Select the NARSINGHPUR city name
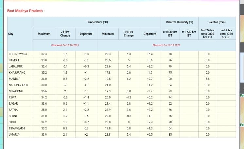This screenshot has width=244, height=149. pos(18,85)
